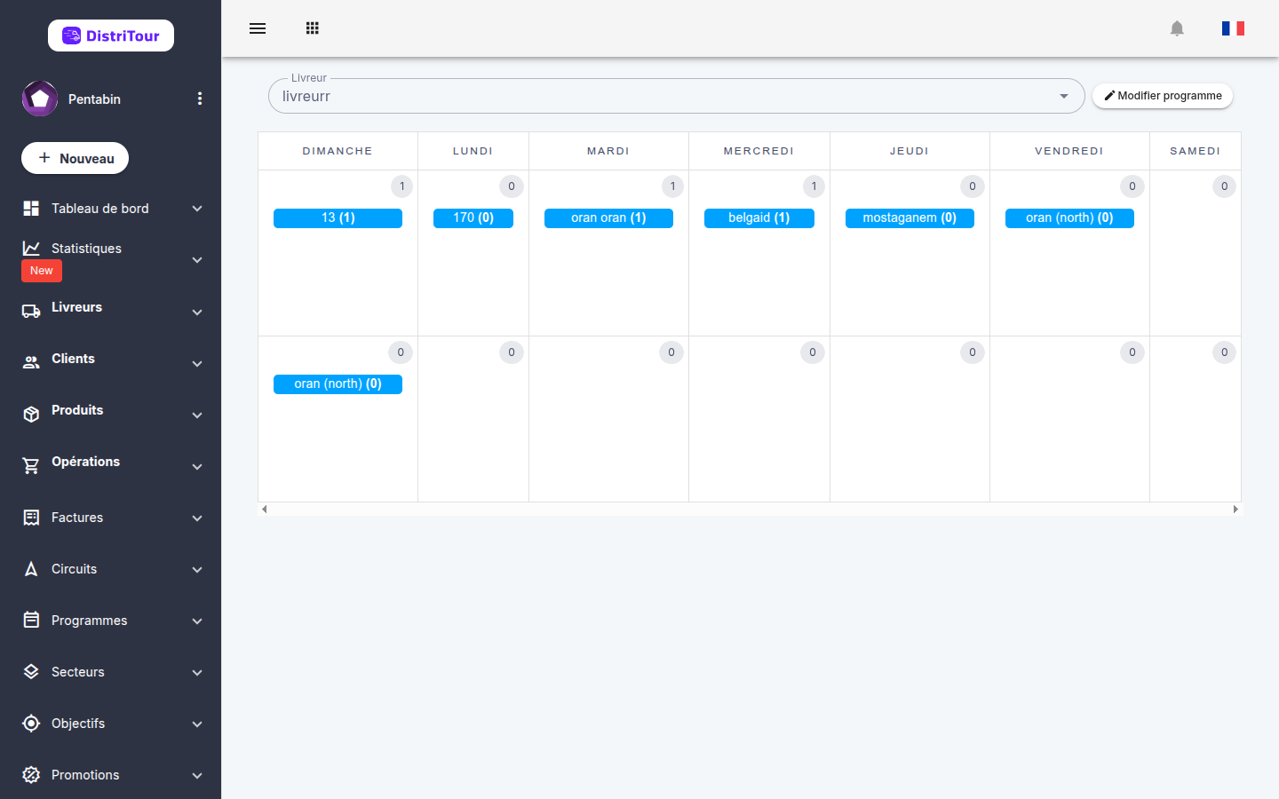Click the Nouveau button

[75, 158]
